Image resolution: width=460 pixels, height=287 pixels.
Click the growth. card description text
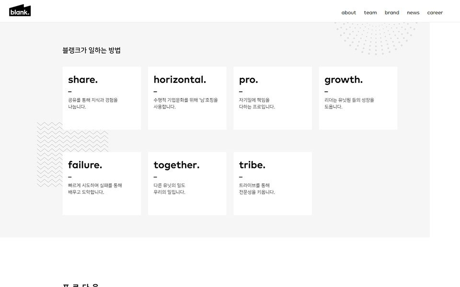[x=349, y=103]
